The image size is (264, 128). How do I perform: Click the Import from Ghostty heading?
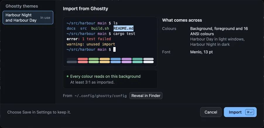85,8
